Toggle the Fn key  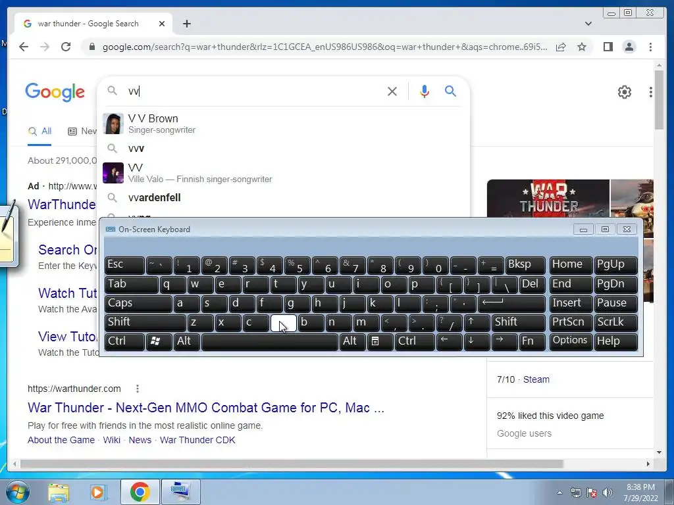pyautogui.click(x=532, y=342)
